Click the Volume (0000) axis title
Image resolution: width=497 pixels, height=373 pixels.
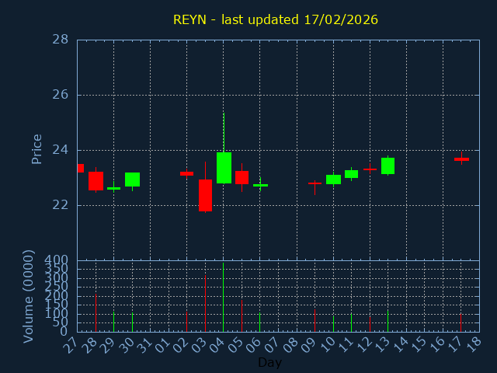[x=29, y=296]
